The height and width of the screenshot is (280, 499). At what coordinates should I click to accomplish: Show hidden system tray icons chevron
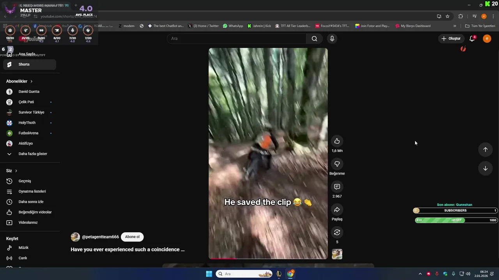tap(420, 274)
